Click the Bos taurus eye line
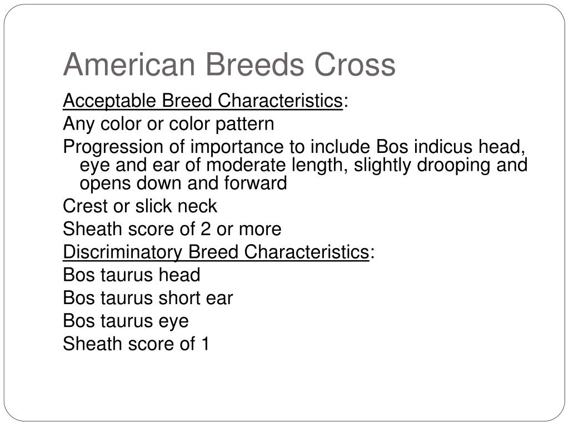This screenshot has width=569, height=427. 126,321
